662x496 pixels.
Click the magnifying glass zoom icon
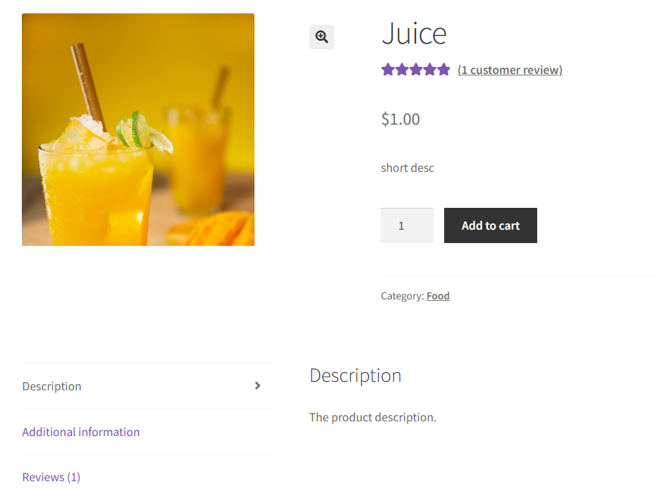click(x=321, y=37)
